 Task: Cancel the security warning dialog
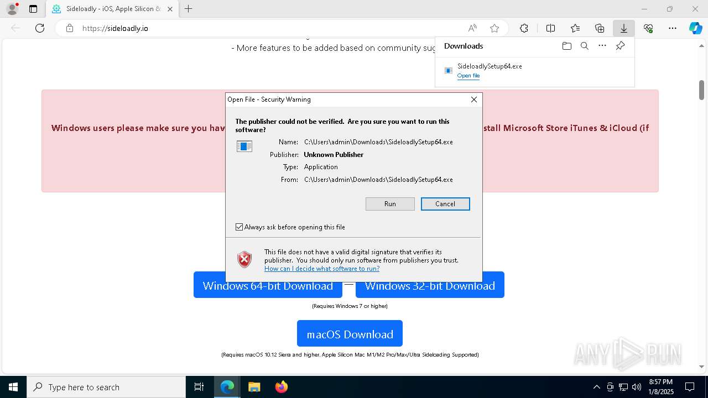click(x=445, y=204)
